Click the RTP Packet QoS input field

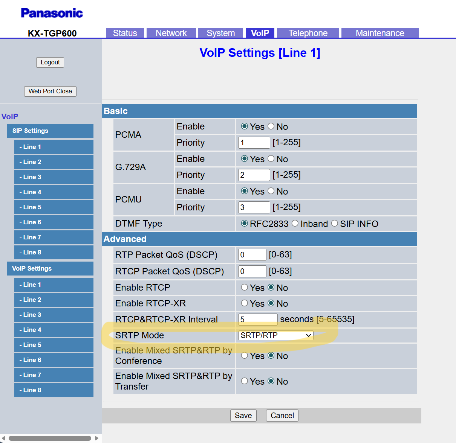252,255
